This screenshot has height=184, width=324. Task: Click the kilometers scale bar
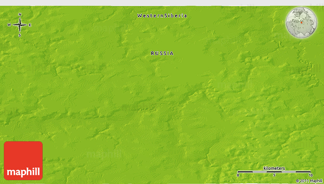coord(274,172)
